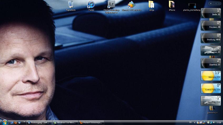Open the DE language bar selector

coord(190,122)
